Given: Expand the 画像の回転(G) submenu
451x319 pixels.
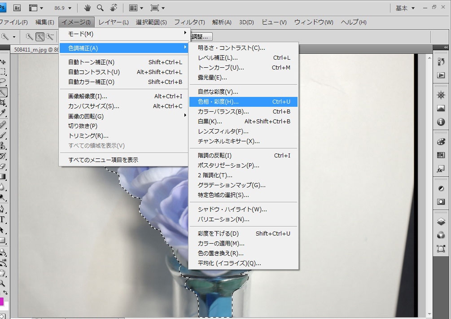Looking at the screenshot, I should (x=124, y=116).
